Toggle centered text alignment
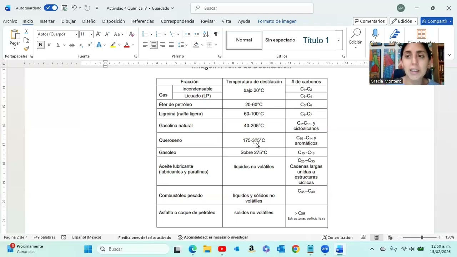This screenshot has height=257, width=457. tap(154, 45)
